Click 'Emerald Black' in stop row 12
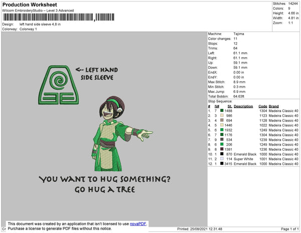The height and width of the screenshot is (233, 301). point(245,164)
